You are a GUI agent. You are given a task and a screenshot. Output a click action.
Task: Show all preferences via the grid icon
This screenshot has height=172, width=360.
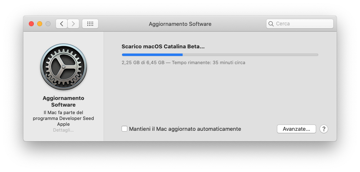click(90, 24)
